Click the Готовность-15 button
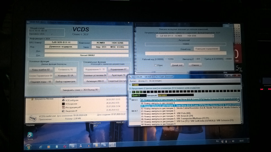 (65, 70)
